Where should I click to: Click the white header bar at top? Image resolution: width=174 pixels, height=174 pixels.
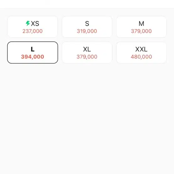pyautogui.click(x=87, y=4)
